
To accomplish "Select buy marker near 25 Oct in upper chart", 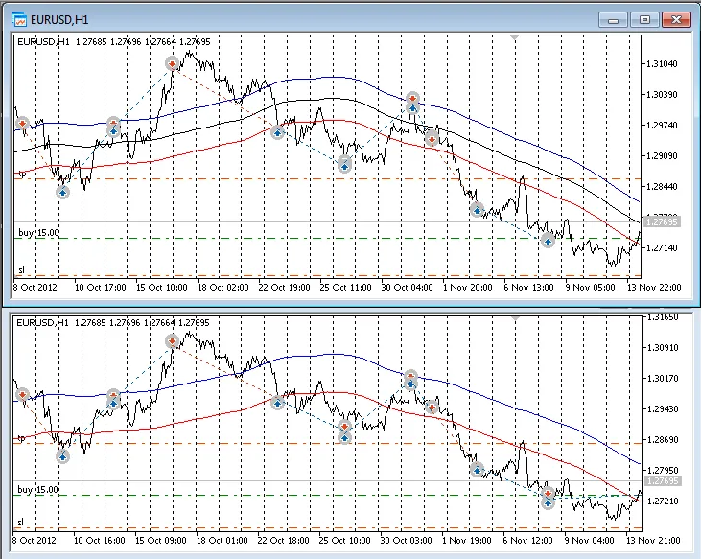I will coord(345,166).
